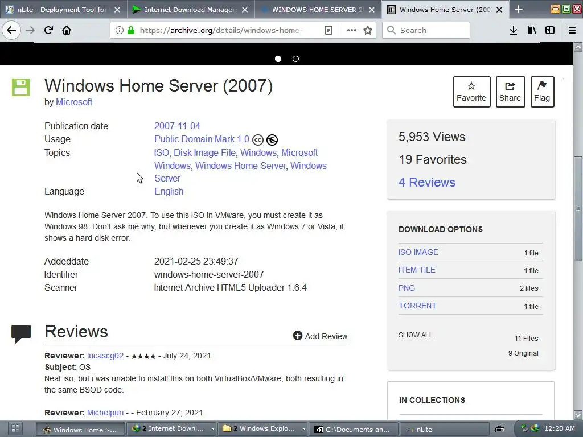Click the green padlock security icon

[131, 30]
